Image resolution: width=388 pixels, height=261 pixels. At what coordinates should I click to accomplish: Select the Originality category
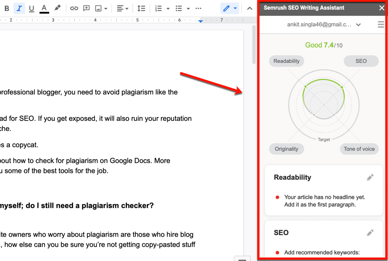286,149
